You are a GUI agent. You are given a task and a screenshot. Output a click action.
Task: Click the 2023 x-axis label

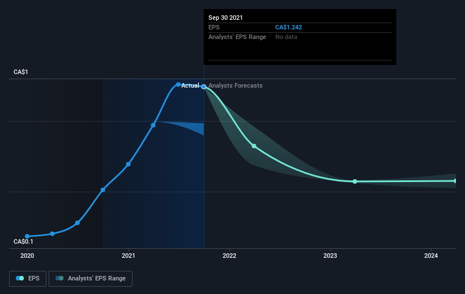pyautogui.click(x=330, y=256)
